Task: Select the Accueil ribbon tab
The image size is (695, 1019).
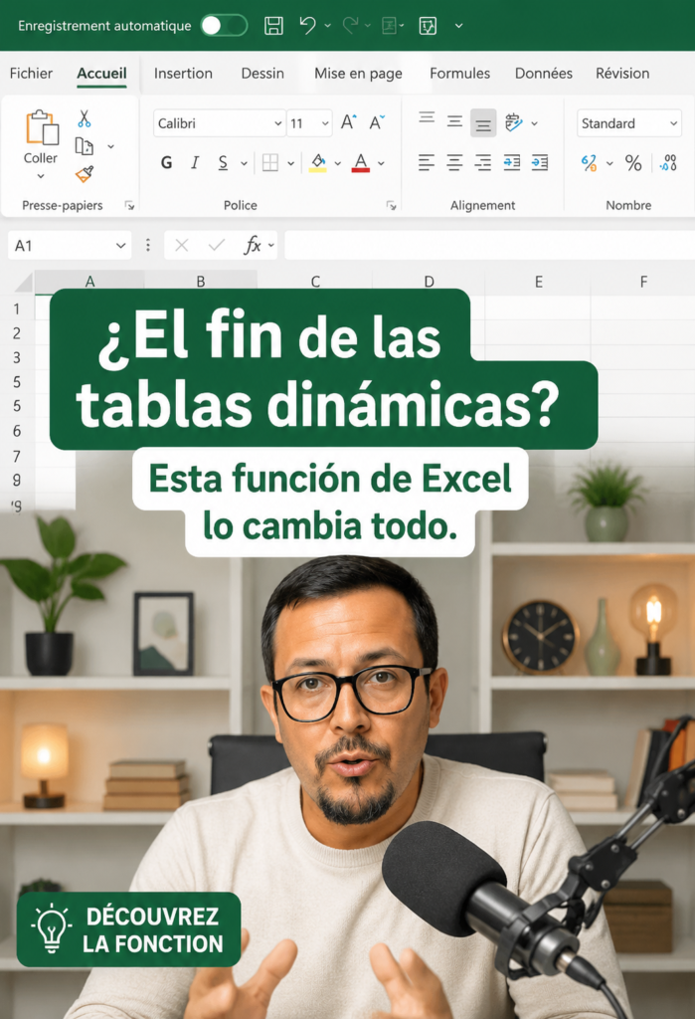Action: click(x=101, y=73)
